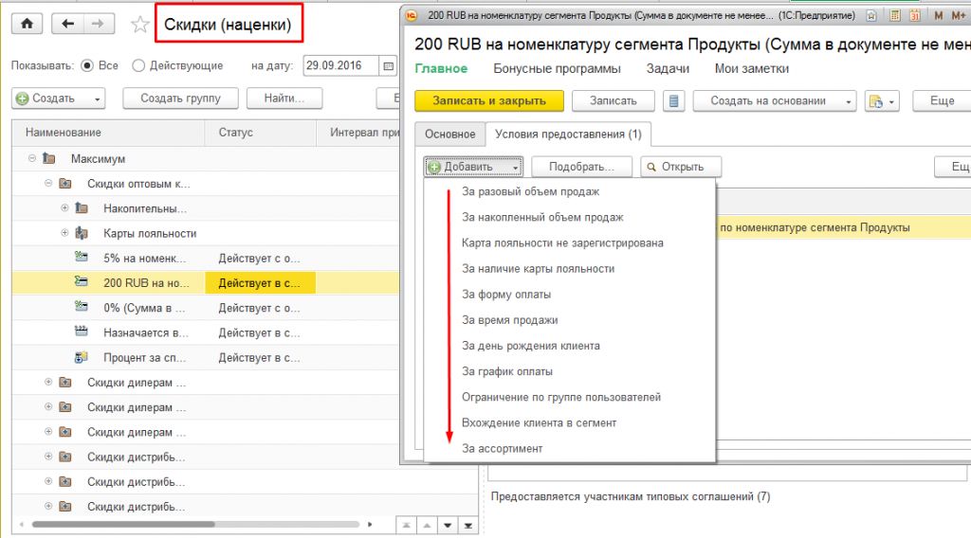
Task: Jump to list end with bottom arrow
Action: pos(468,525)
